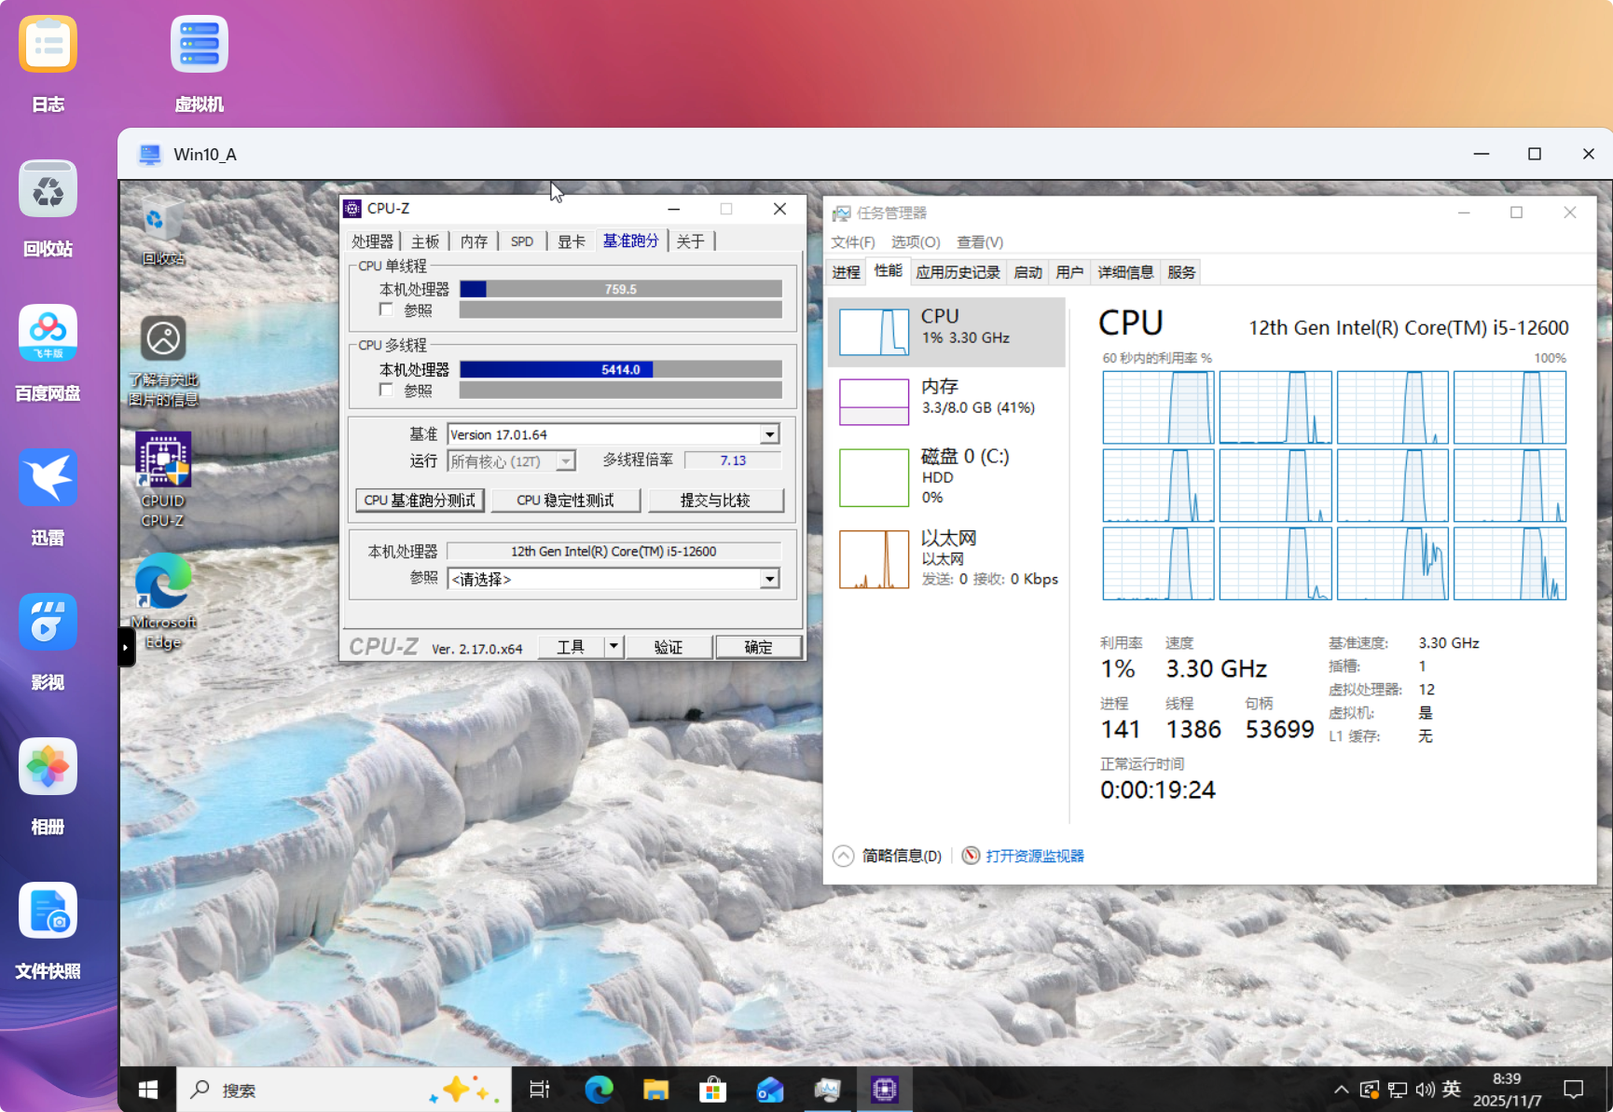The width and height of the screenshot is (1613, 1112).
Task: Open the 参照 processor selection dropdown
Action: click(x=769, y=579)
